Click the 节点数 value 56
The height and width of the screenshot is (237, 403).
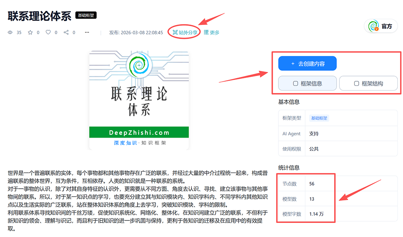[x=312, y=183]
